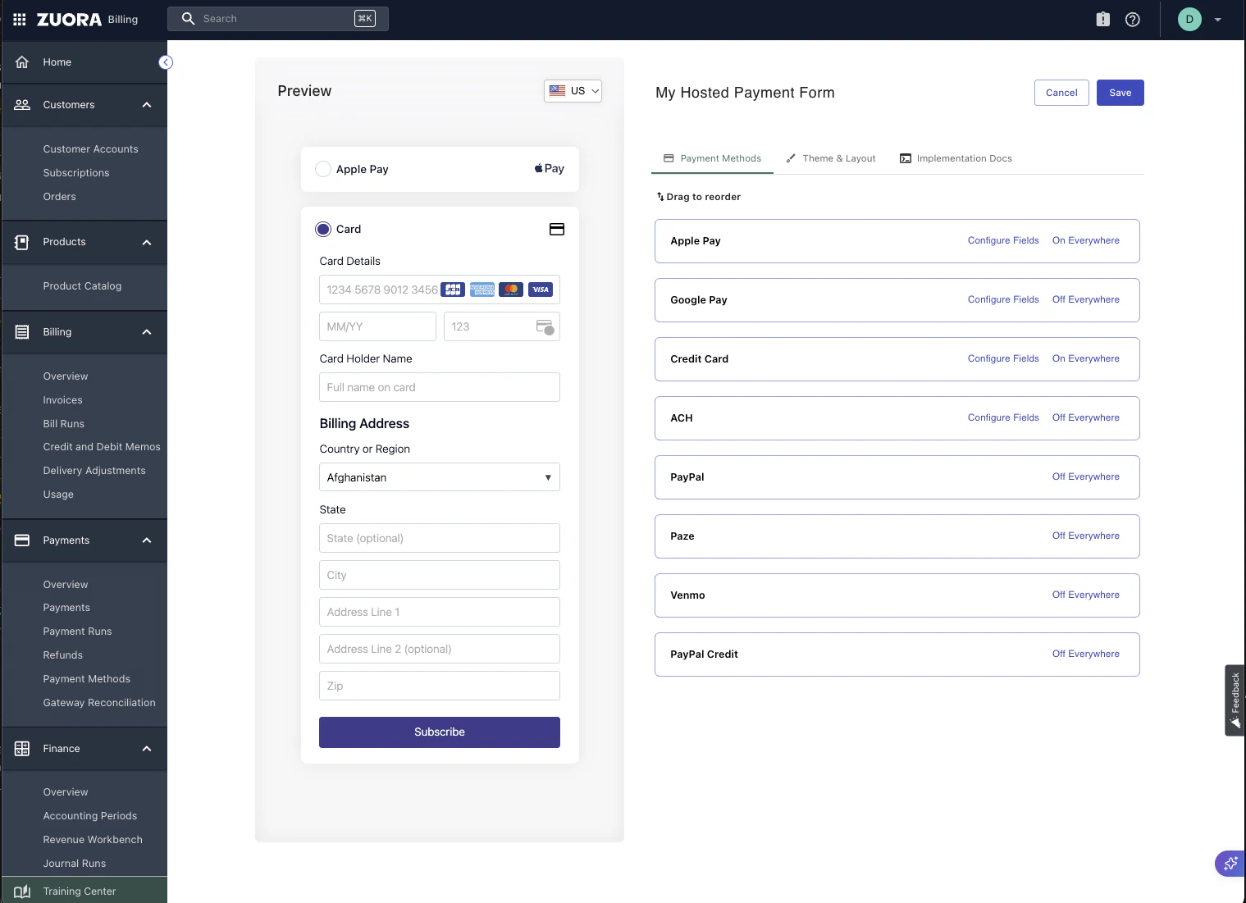Screen dimensions: 1246x903
Task: Click the CVV hint card icon
Action: [x=545, y=327]
